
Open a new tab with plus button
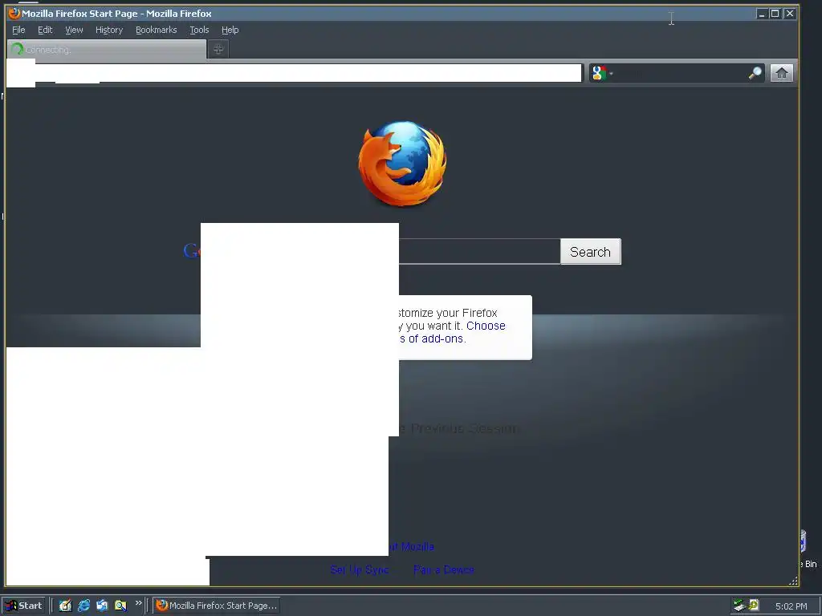click(218, 49)
